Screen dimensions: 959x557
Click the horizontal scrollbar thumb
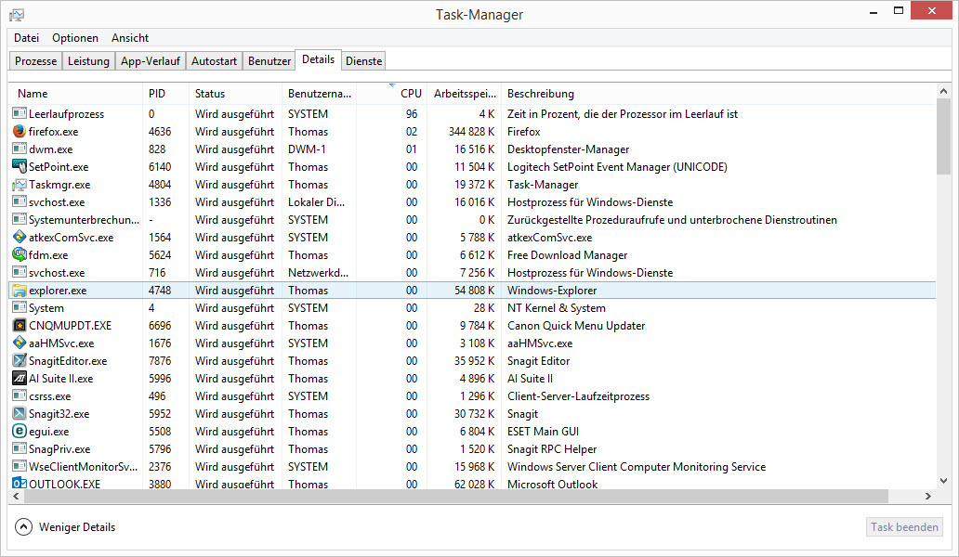pyautogui.click(x=455, y=496)
